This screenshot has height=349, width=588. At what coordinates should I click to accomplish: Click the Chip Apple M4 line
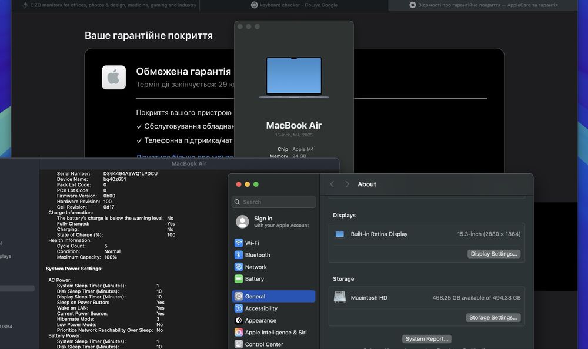pyautogui.click(x=296, y=149)
